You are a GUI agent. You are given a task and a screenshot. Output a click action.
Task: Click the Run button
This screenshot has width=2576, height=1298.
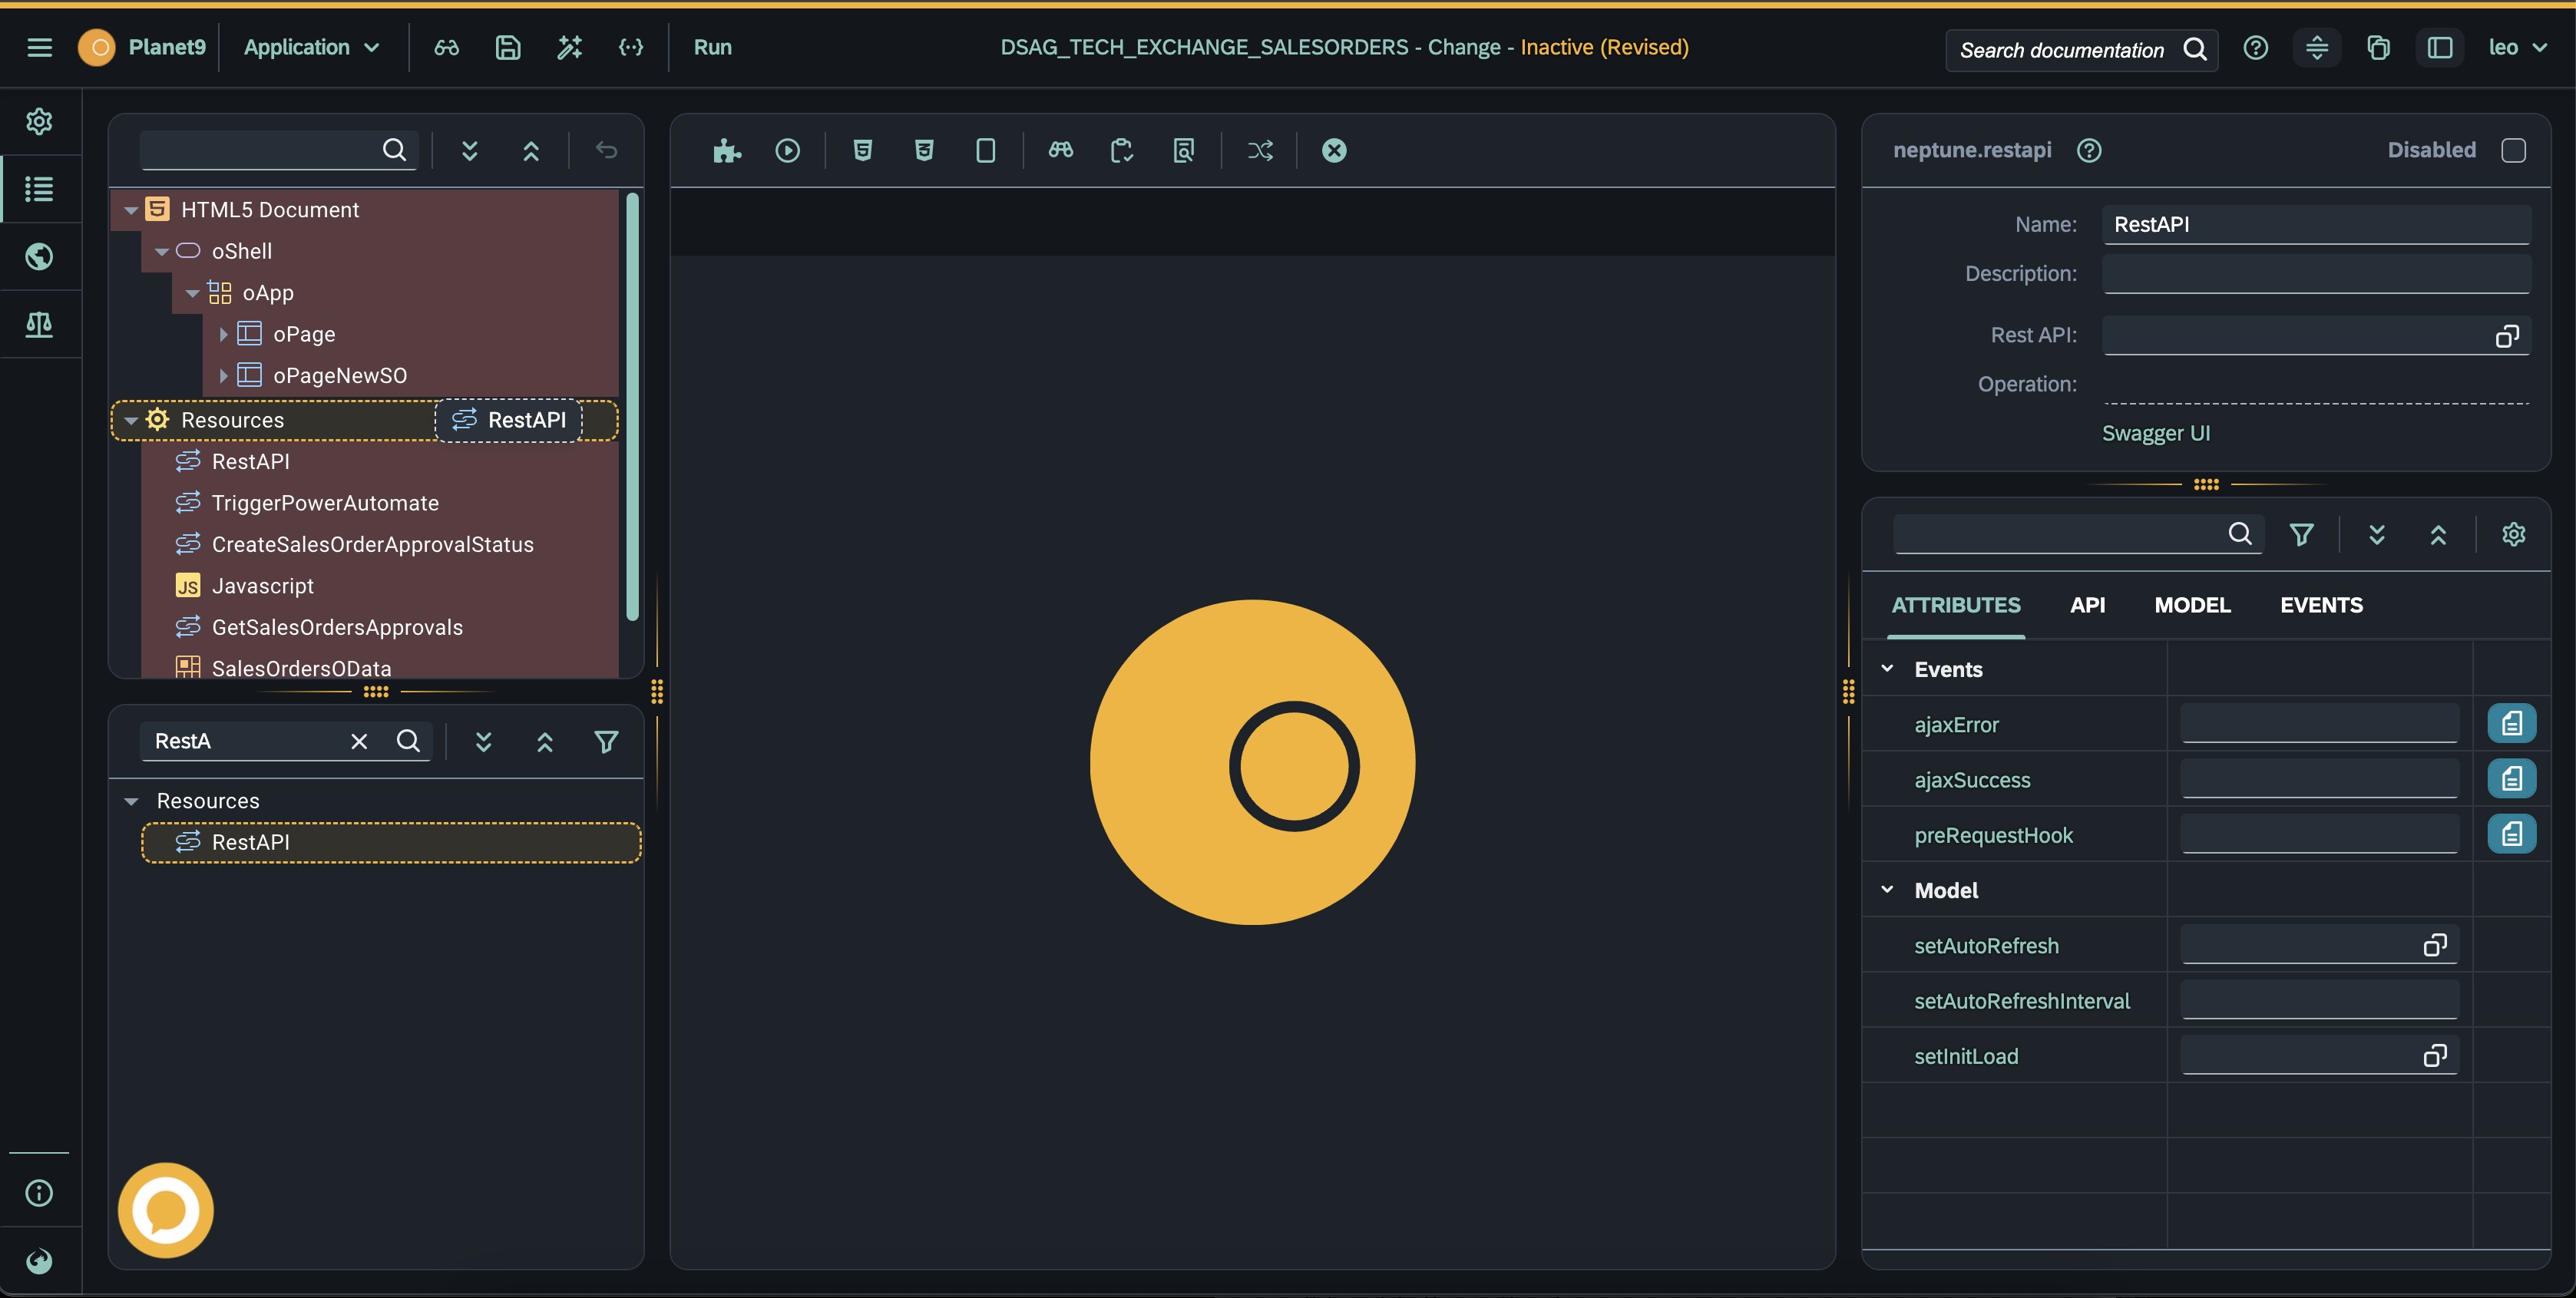tap(713, 47)
